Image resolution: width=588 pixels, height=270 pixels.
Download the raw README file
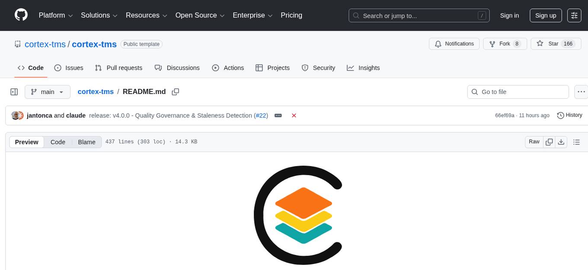click(x=561, y=142)
